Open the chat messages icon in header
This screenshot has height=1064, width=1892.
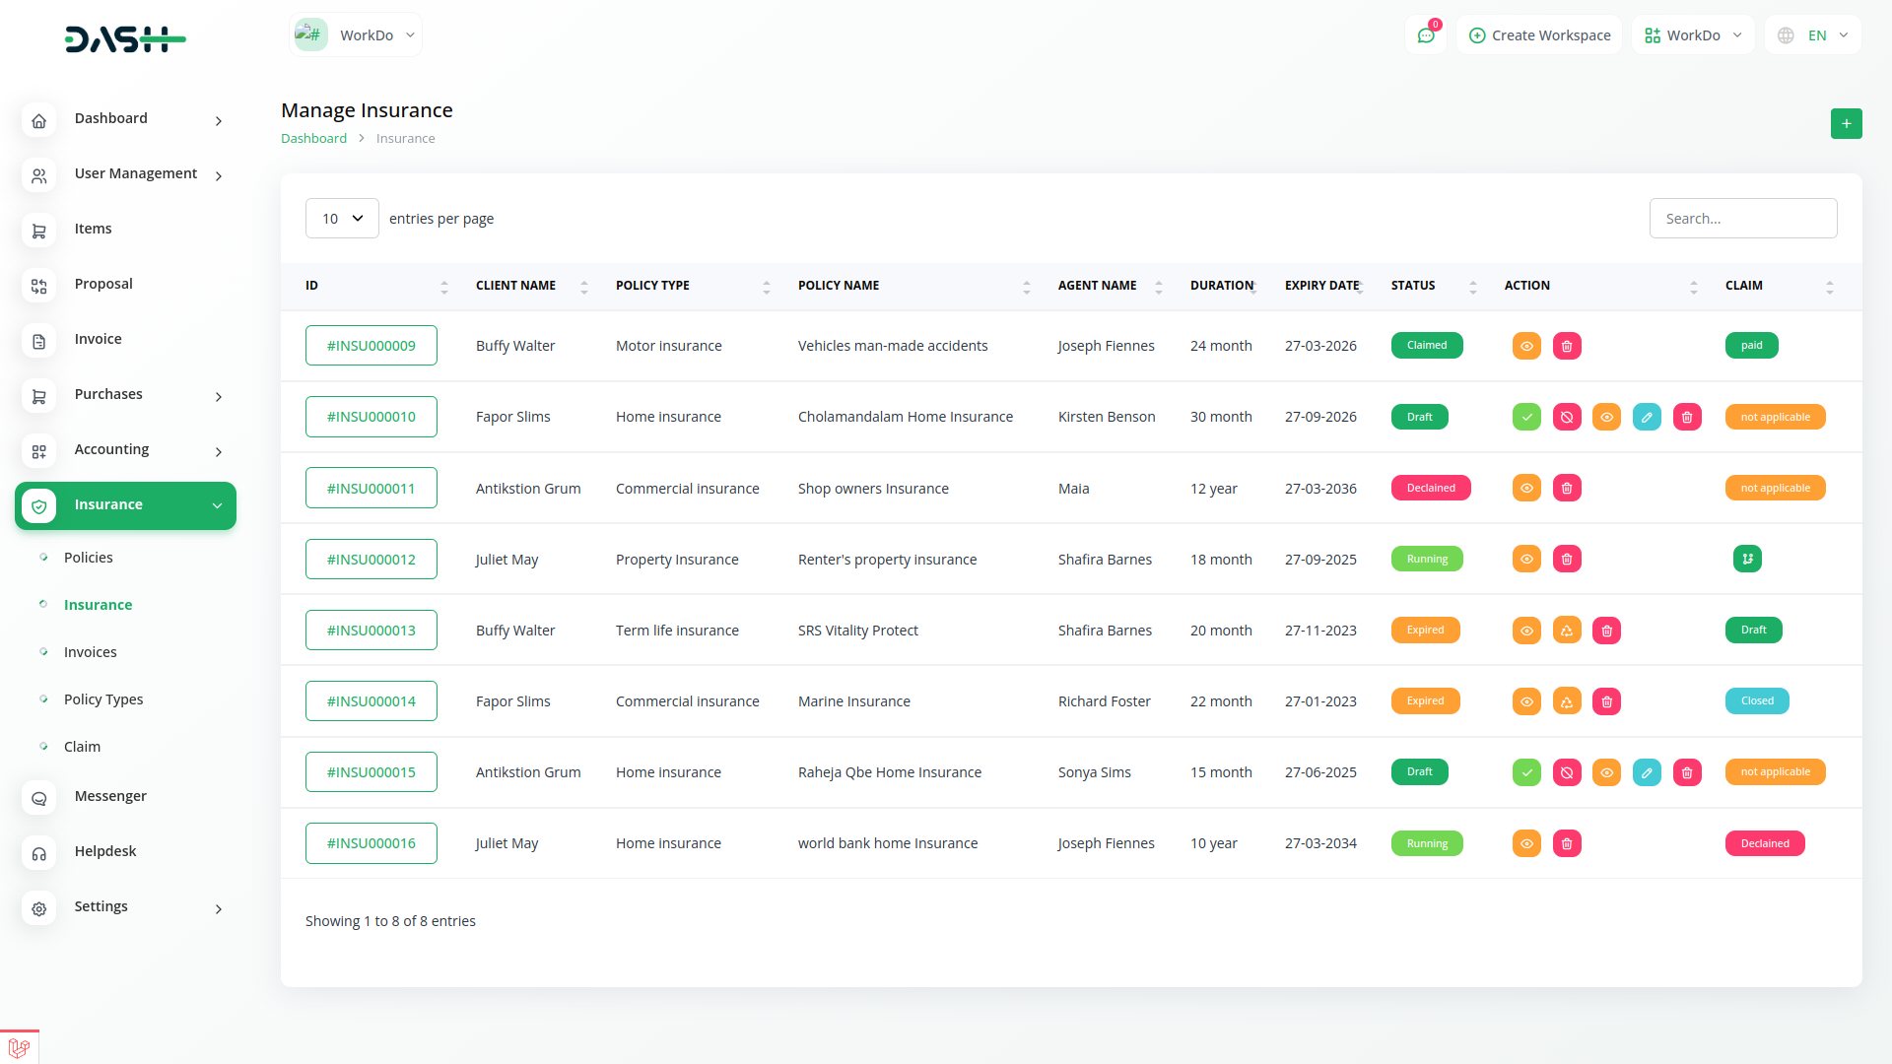coord(1425,35)
